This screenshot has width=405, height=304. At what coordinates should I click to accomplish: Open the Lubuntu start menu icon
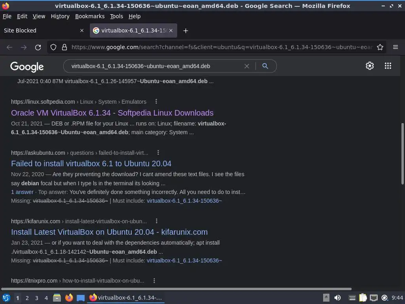pos(6,298)
